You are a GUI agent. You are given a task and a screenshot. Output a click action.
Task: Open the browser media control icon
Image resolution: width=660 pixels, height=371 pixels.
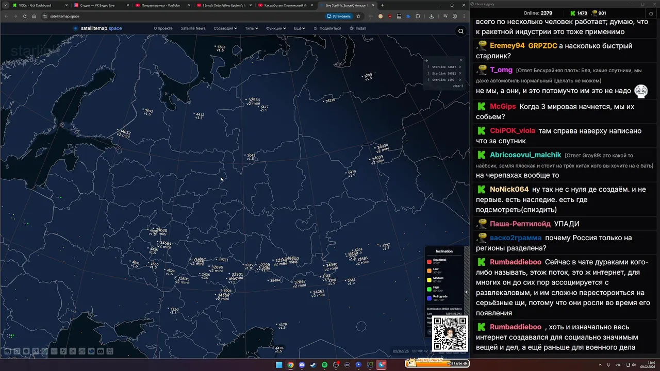[x=445, y=16]
